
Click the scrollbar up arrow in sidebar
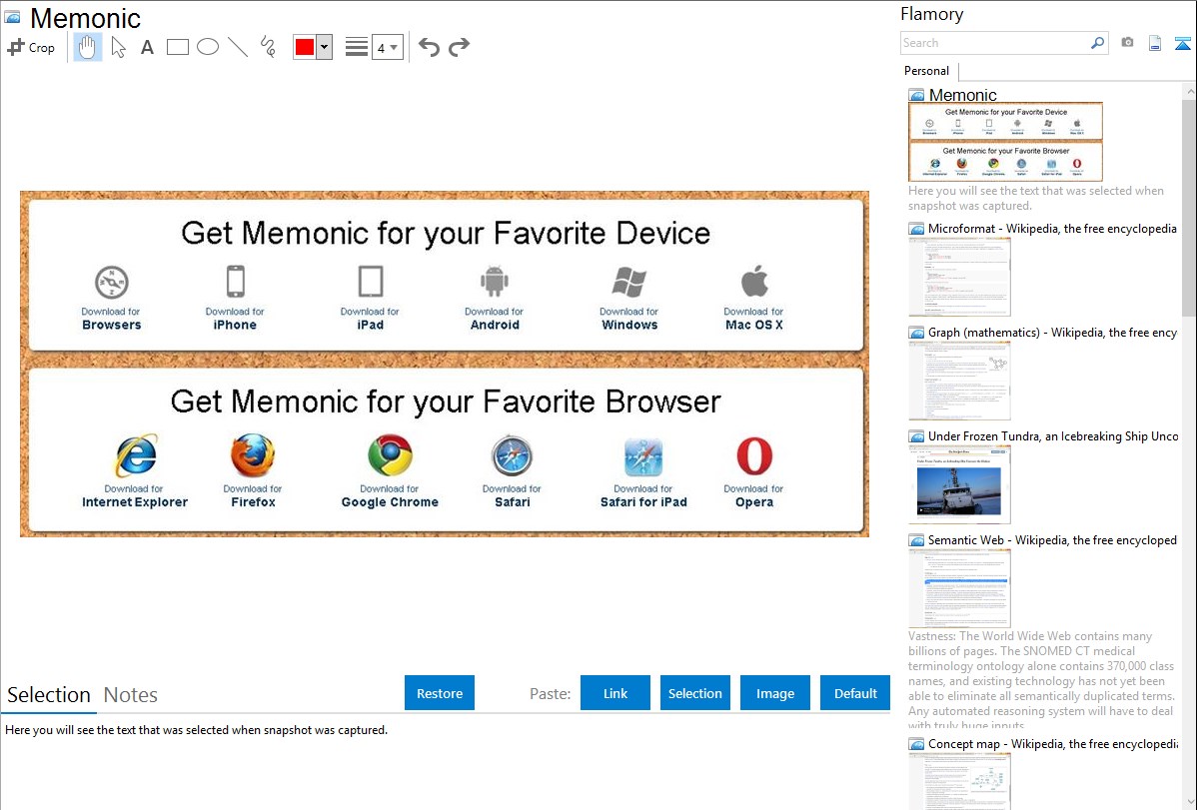click(x=1189, y=92)
